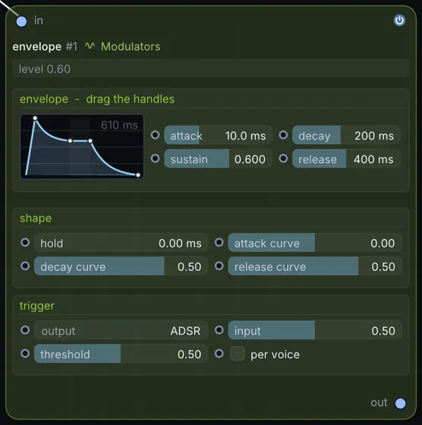Click the blue 'out' output port
The width and height of the screenshot is (422, 425).
click(400, 403)
